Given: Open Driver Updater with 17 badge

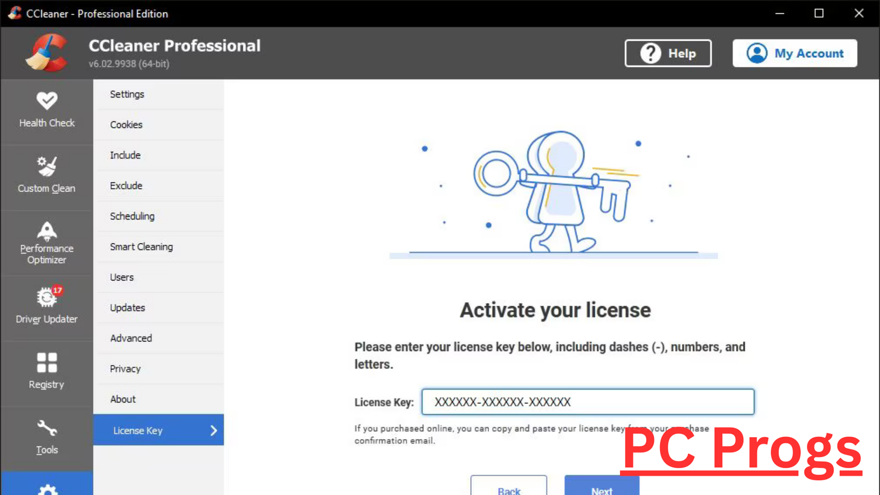Looking at the screenshot, I should [x=47, y=307].
